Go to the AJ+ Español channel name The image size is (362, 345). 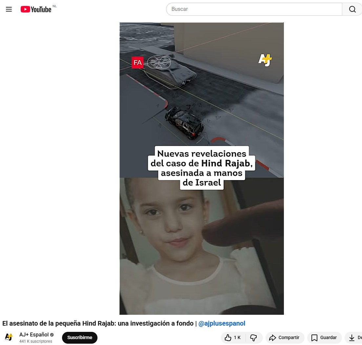tap(34, 334)
